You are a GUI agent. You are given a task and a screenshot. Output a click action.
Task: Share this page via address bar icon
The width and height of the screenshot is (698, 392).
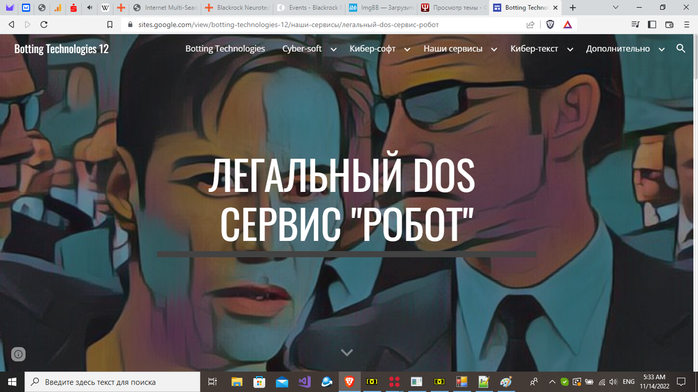click(x=530, y=24)
